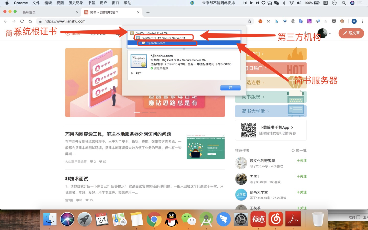
Task: Select *.jianshu.com certificate row
Action: pos(184,43)
